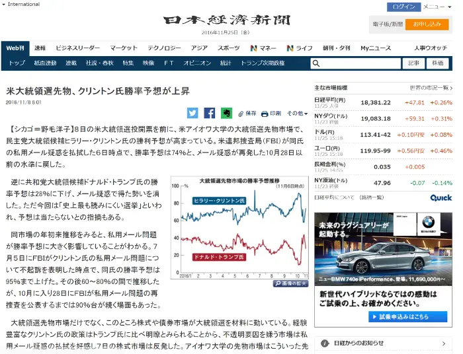Open the 社説・春秋 submenu item
463x354 pixels.
pos(99,63)
